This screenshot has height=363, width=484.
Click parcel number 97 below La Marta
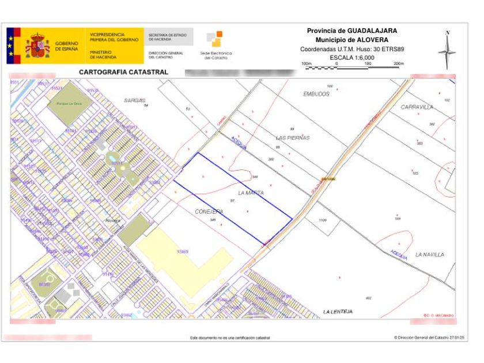point(232,201)
